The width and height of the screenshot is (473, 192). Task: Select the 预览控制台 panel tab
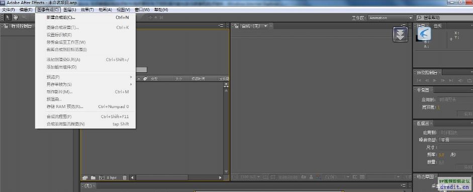coord(427,72)
